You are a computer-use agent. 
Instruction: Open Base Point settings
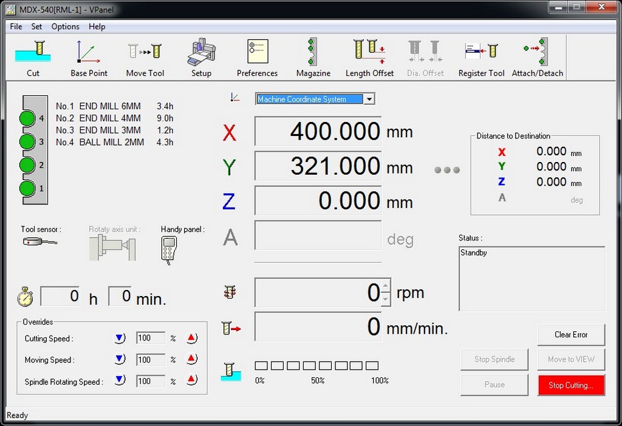point(89,58)
